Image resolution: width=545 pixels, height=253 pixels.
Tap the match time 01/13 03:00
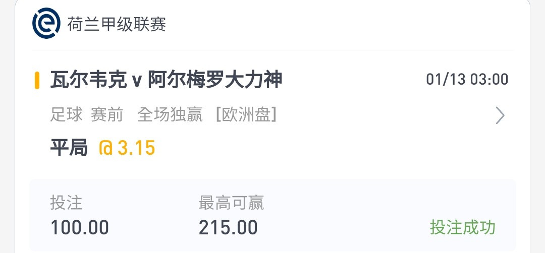(x=467, y=80)
